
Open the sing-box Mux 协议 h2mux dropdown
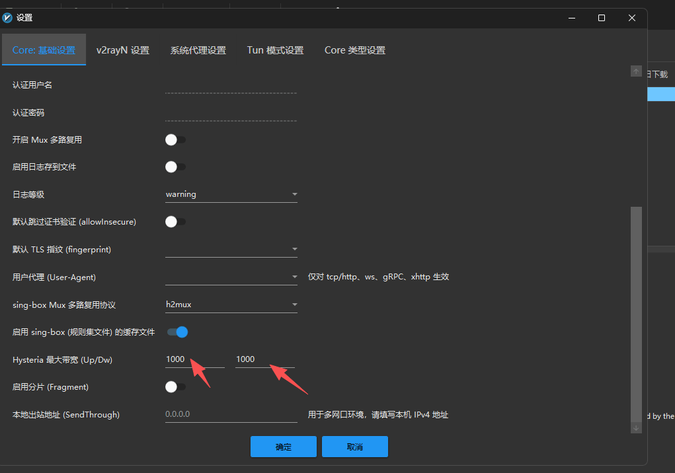[x=231, y=305]
